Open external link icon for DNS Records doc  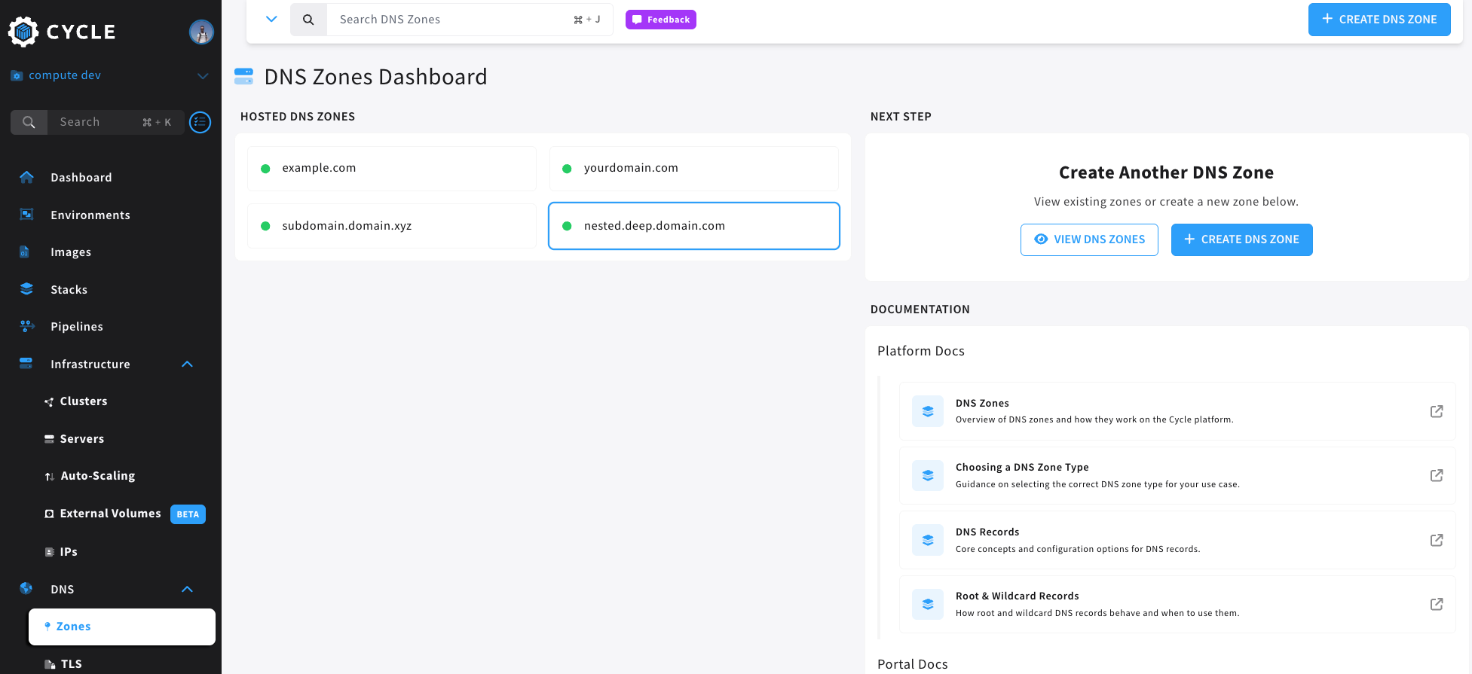click(1437, 540)
